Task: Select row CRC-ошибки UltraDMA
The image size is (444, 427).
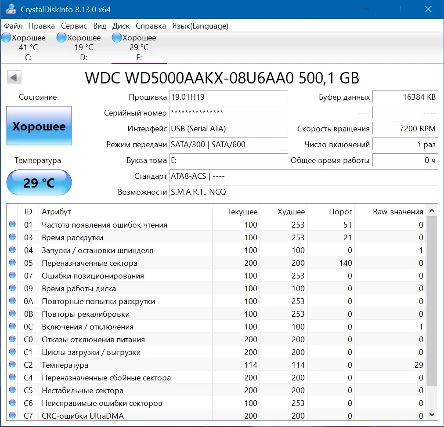Action: click(216, 416)
